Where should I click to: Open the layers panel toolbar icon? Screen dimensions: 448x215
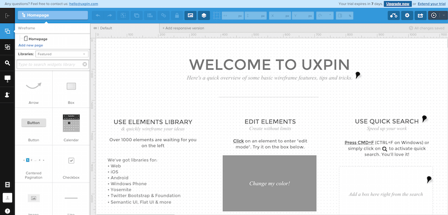pos(204,16)
